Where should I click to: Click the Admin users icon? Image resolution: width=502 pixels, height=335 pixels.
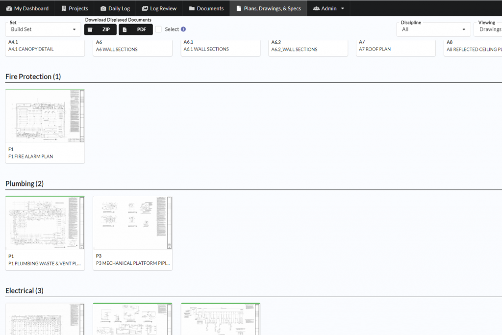tap(316, 8)
